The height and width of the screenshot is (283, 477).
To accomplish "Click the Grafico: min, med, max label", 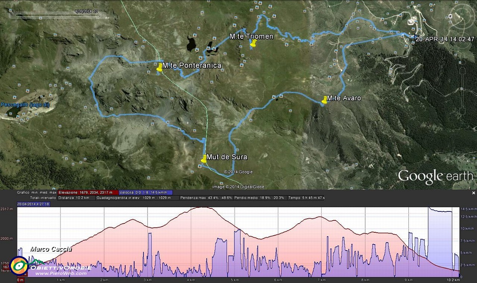I will pos(37,192).
